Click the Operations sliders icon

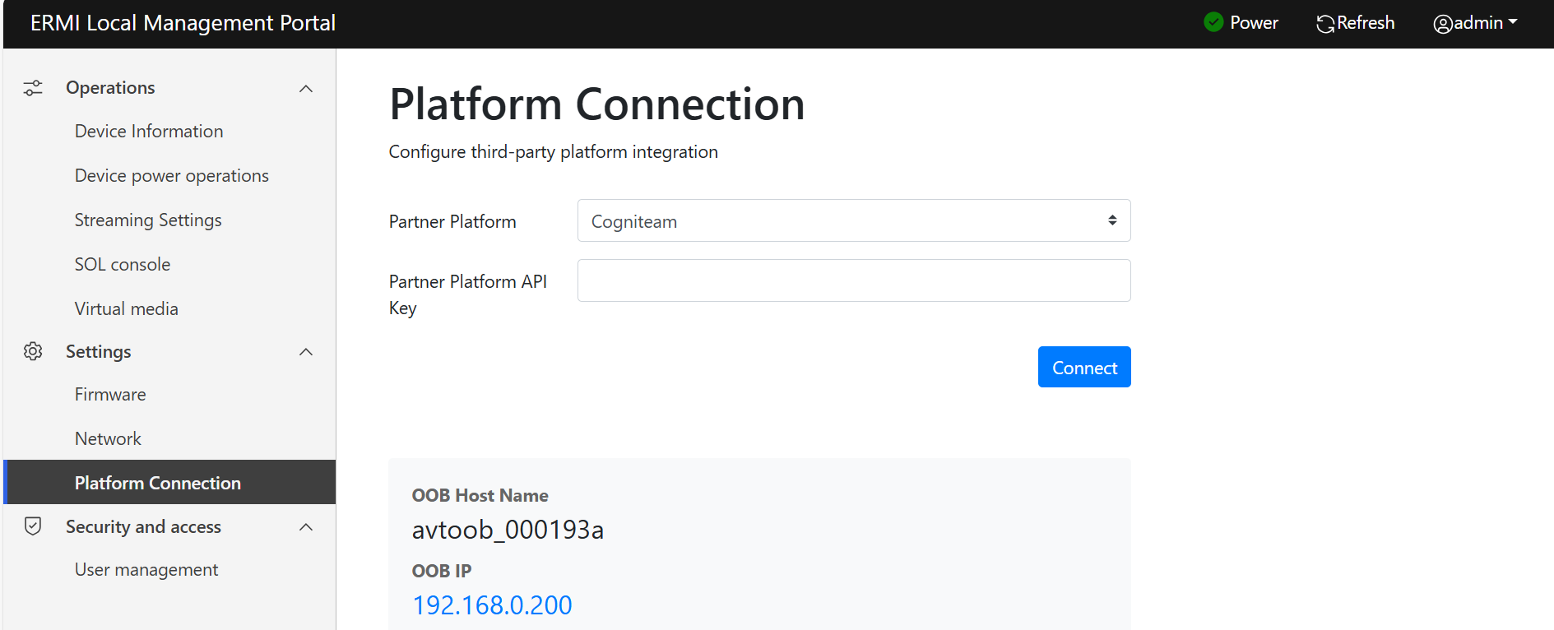click(x=33, y=88)
